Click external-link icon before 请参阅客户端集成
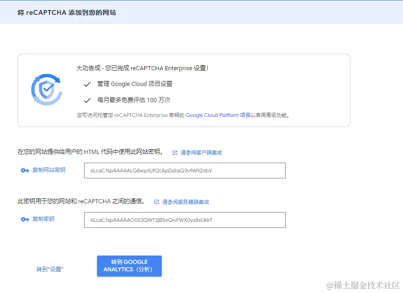Image resolution: width=403 pixels, height=293 pixels. 175,153
